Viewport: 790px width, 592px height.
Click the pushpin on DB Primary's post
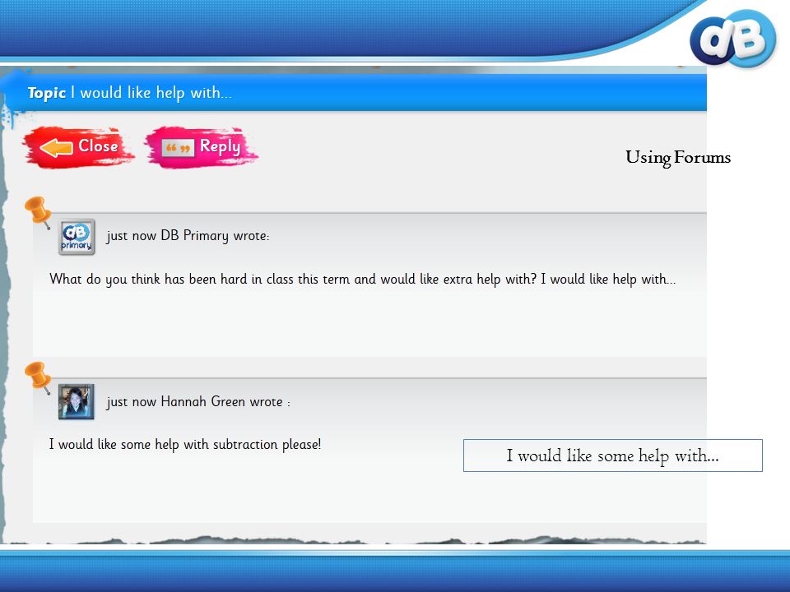click(x=39, y=212)
